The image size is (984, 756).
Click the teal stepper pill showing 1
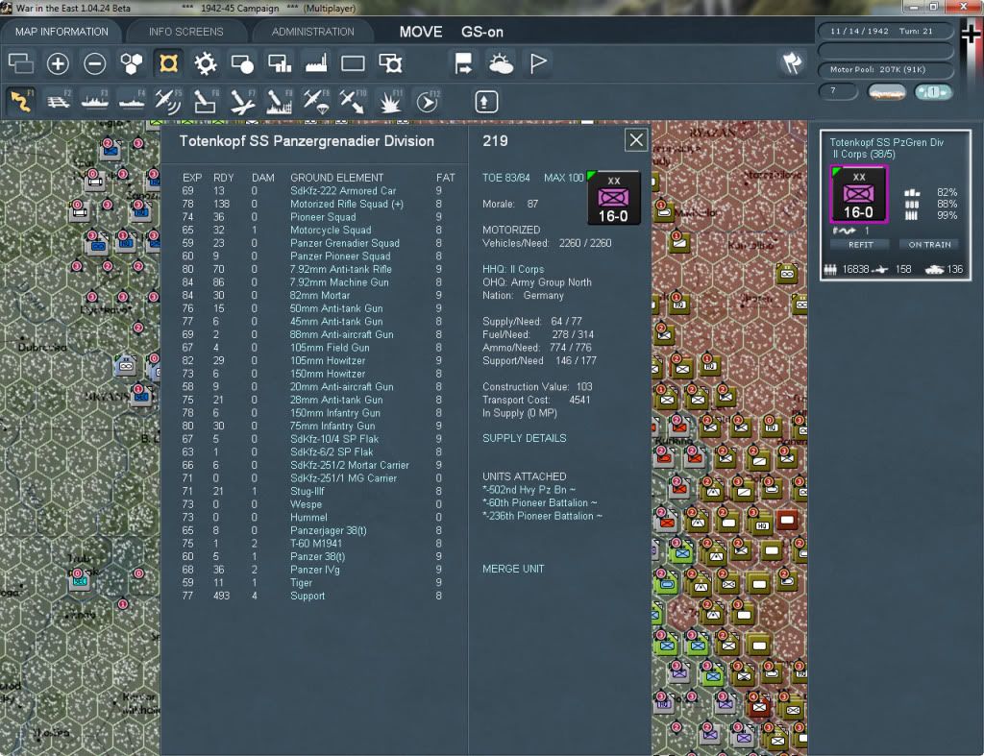932,91
